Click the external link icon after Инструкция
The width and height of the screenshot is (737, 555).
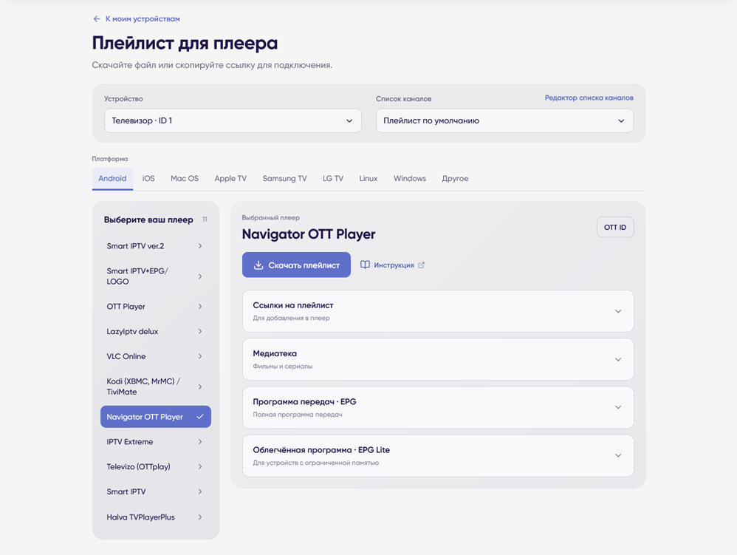coord(421,265)
